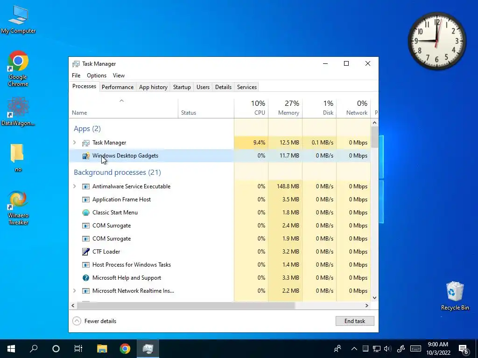Click Host Process for Windows Tasks icon
This screenshot has height=358, width=478.
(86, 265)
